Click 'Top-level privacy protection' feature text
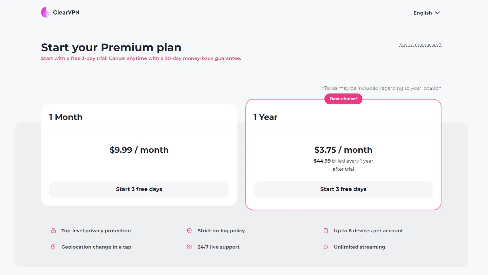Image resolution: width=488 pixels, height=275 pixels. [x=96, y=231]
